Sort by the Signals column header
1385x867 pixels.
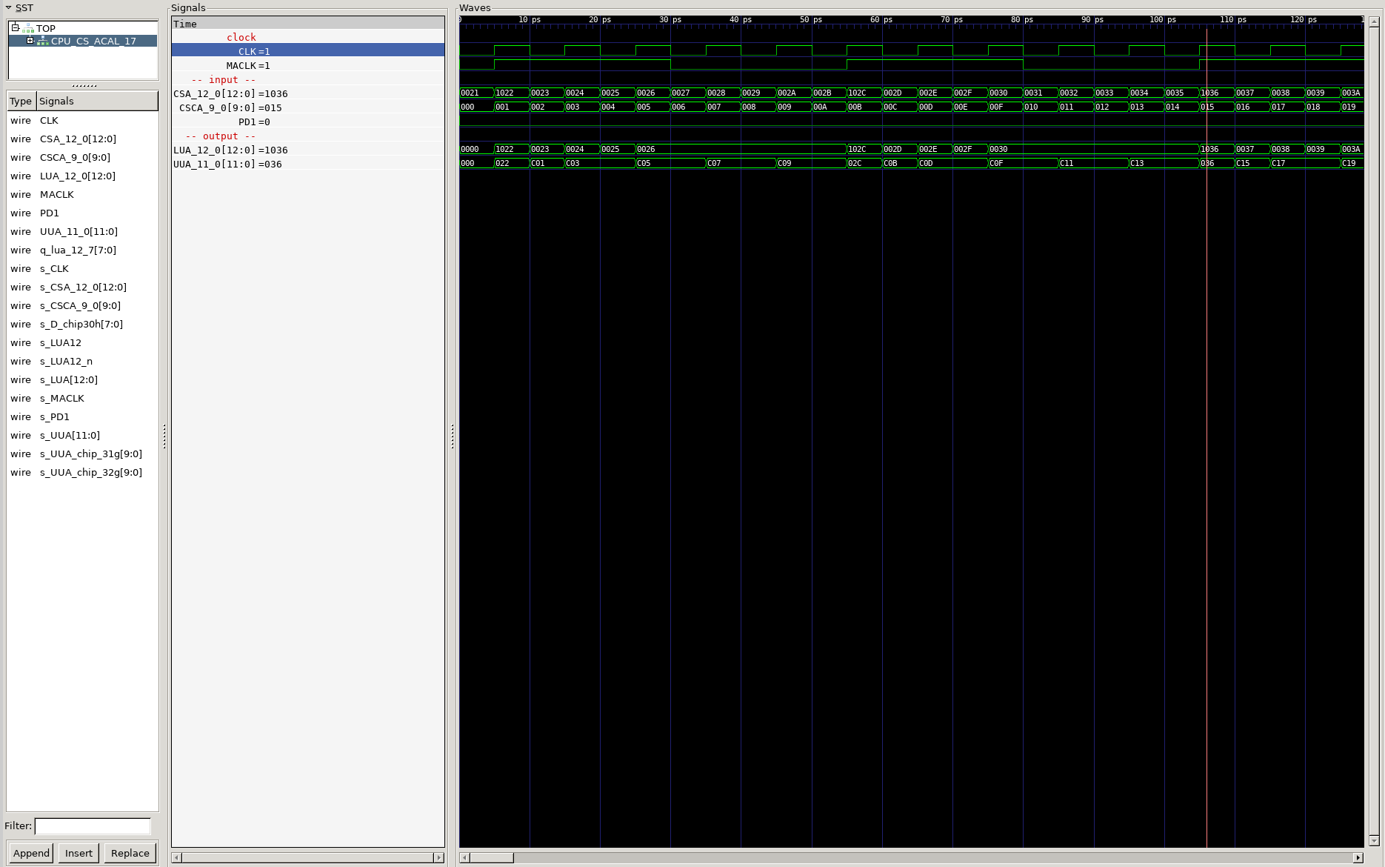point(97,101)
